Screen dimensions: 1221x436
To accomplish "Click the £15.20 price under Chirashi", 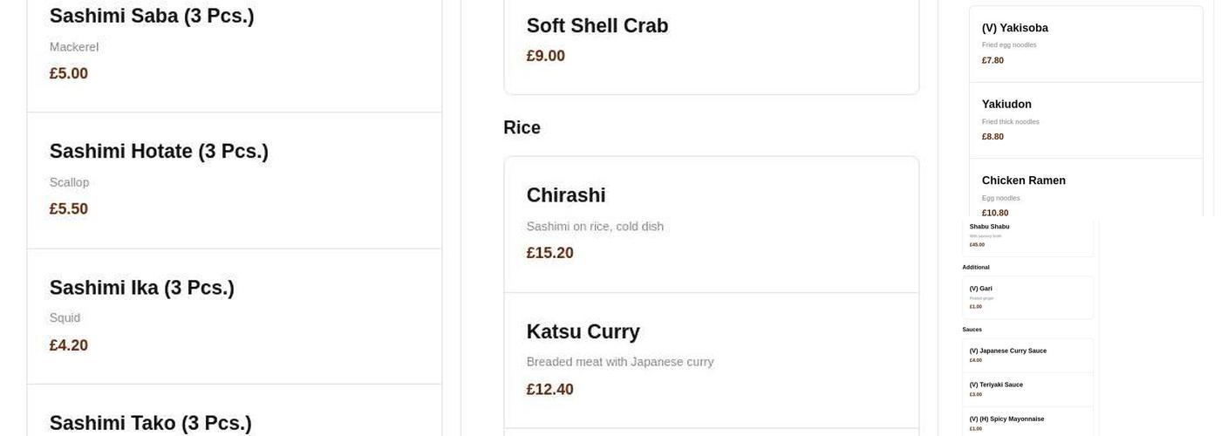I will [x=549, y=253].
